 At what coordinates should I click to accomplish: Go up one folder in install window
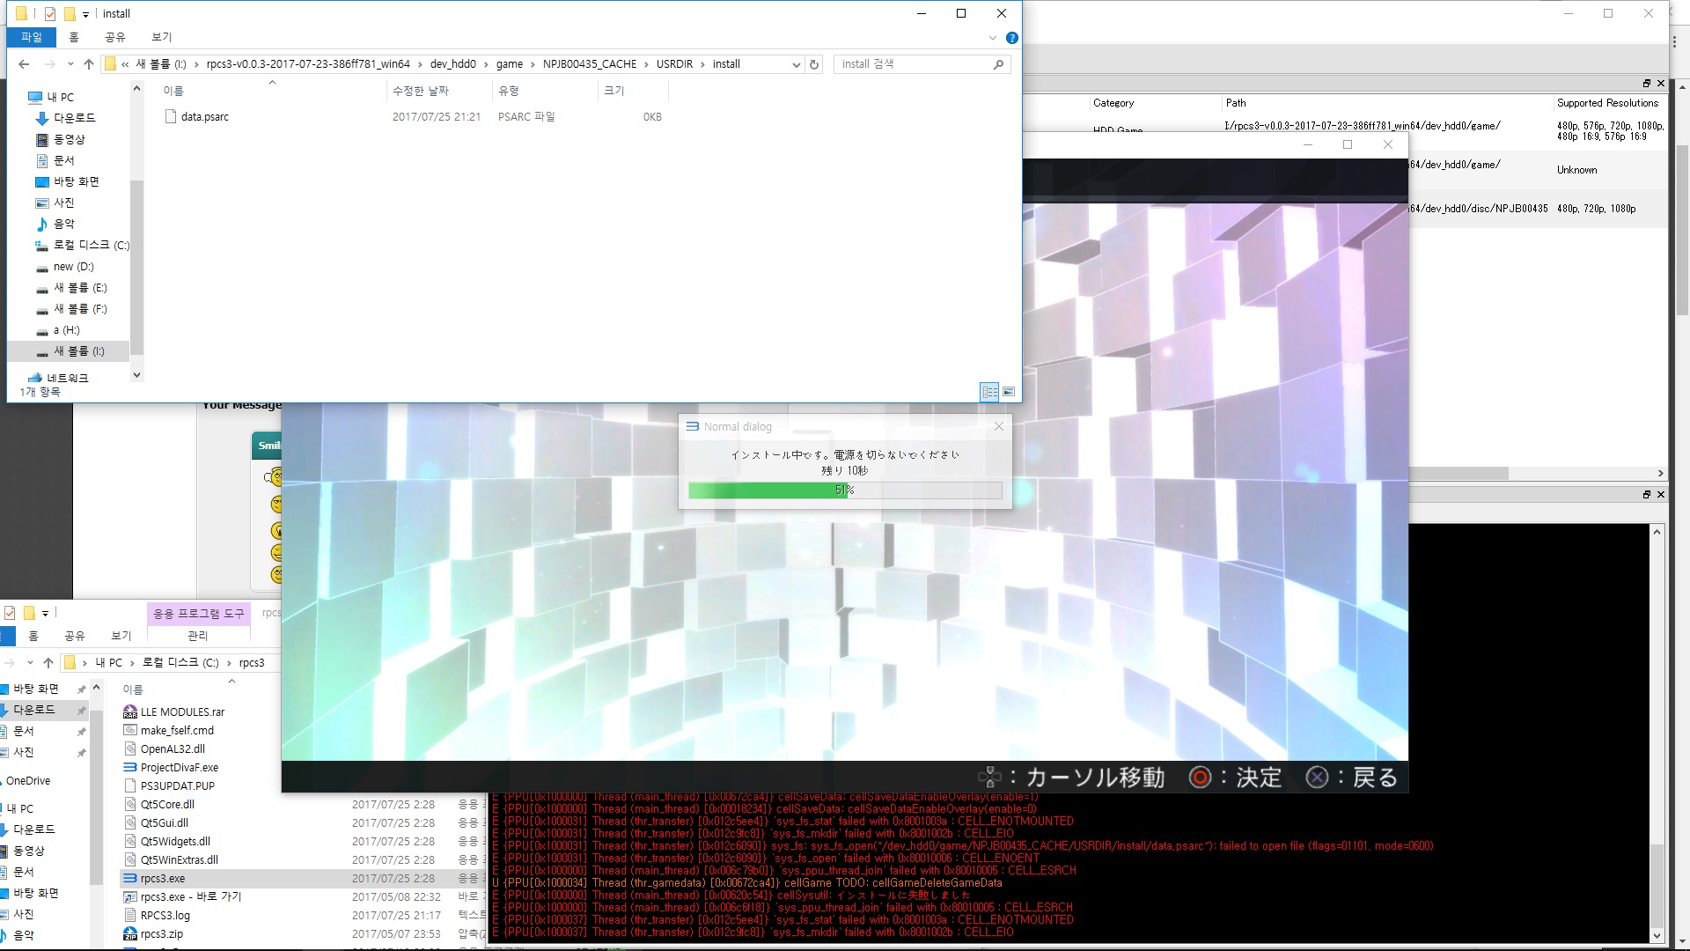point(89,64)
